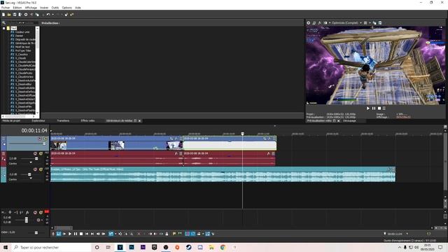Click the Open project folder icon
Viewport: 448px width, 252px height.
coord(9,14)
